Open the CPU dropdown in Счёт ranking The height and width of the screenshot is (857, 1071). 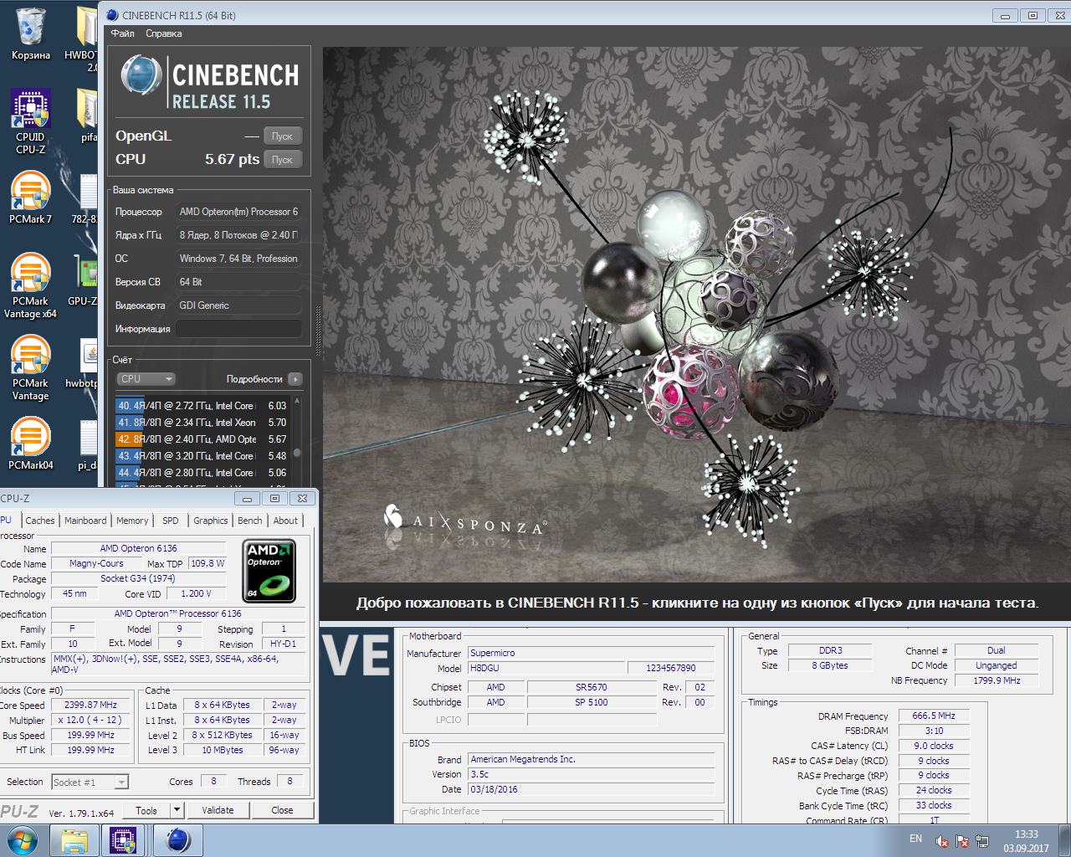[146, 379]
